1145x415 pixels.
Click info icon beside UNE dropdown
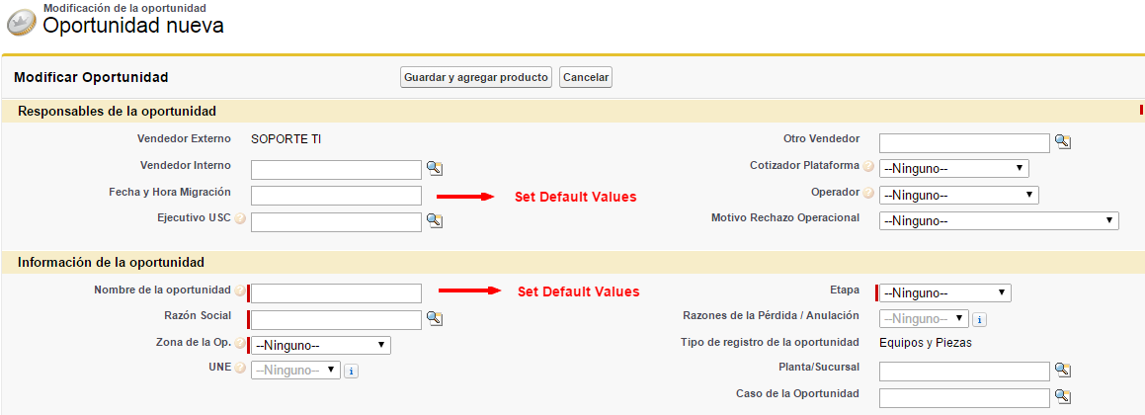tap(352, 371)
